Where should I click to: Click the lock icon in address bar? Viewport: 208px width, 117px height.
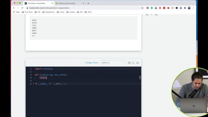coord(27,8)
